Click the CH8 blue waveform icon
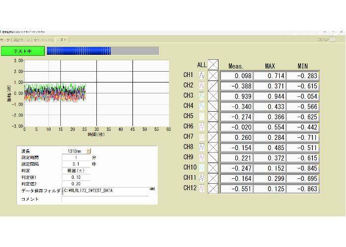 (x=202, y=147)
